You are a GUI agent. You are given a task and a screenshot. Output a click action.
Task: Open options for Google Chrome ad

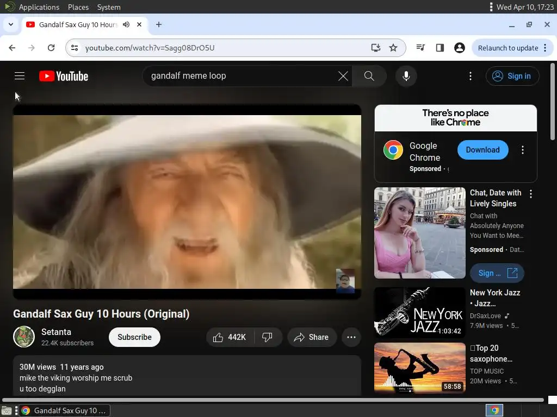tap(523, 150)
